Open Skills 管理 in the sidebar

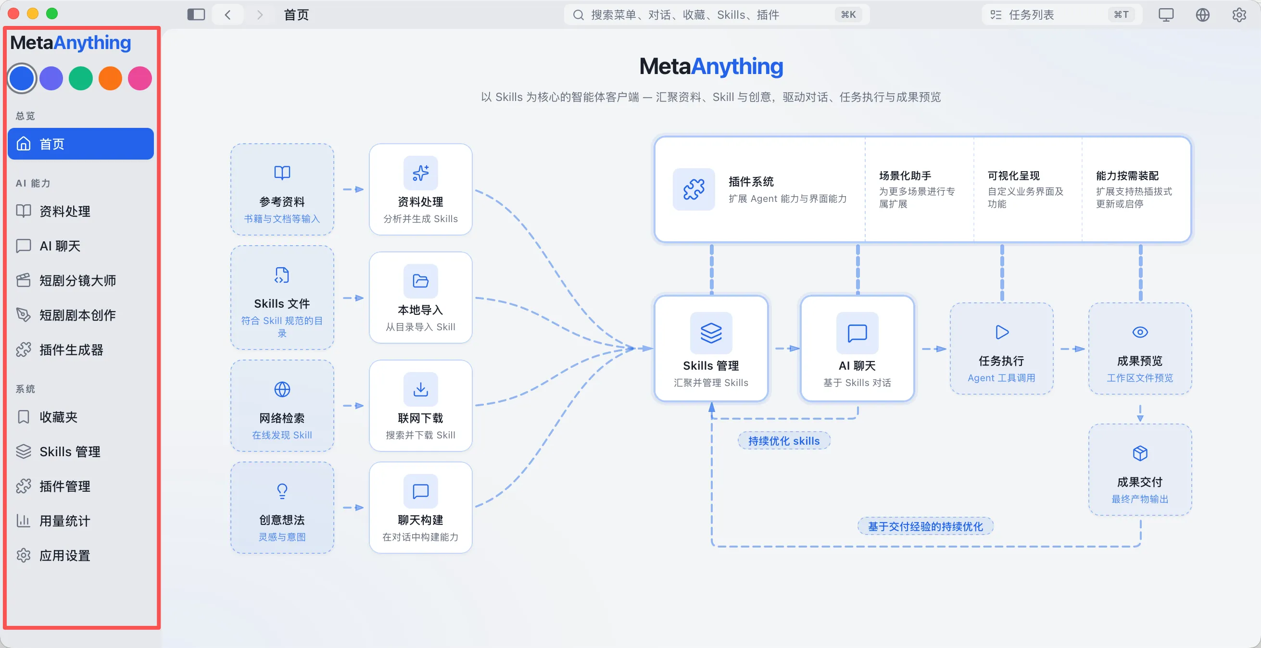[x=81, y=452]
